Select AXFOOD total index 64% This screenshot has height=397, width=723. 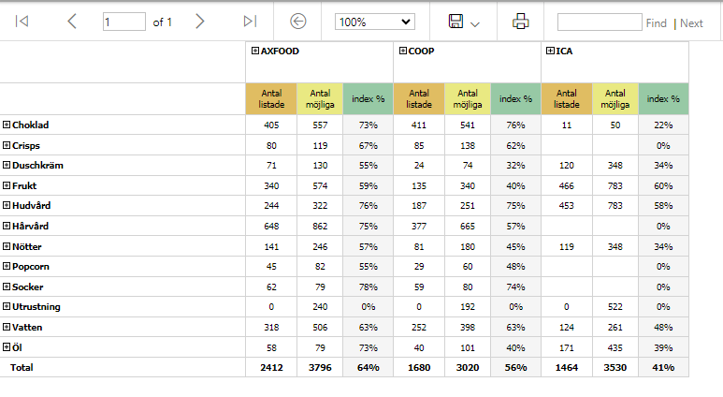click(368, 367)
